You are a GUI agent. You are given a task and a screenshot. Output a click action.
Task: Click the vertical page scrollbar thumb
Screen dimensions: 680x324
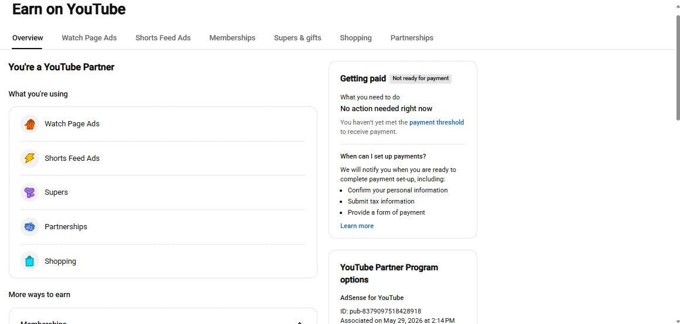tap(678, 68)
